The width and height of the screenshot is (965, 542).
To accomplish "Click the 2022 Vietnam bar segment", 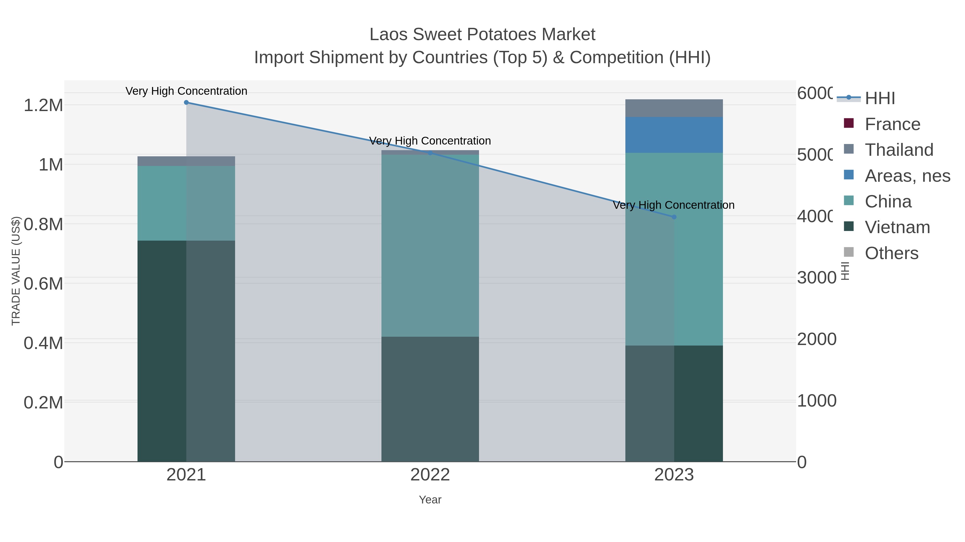I will [x=430, y=399].
